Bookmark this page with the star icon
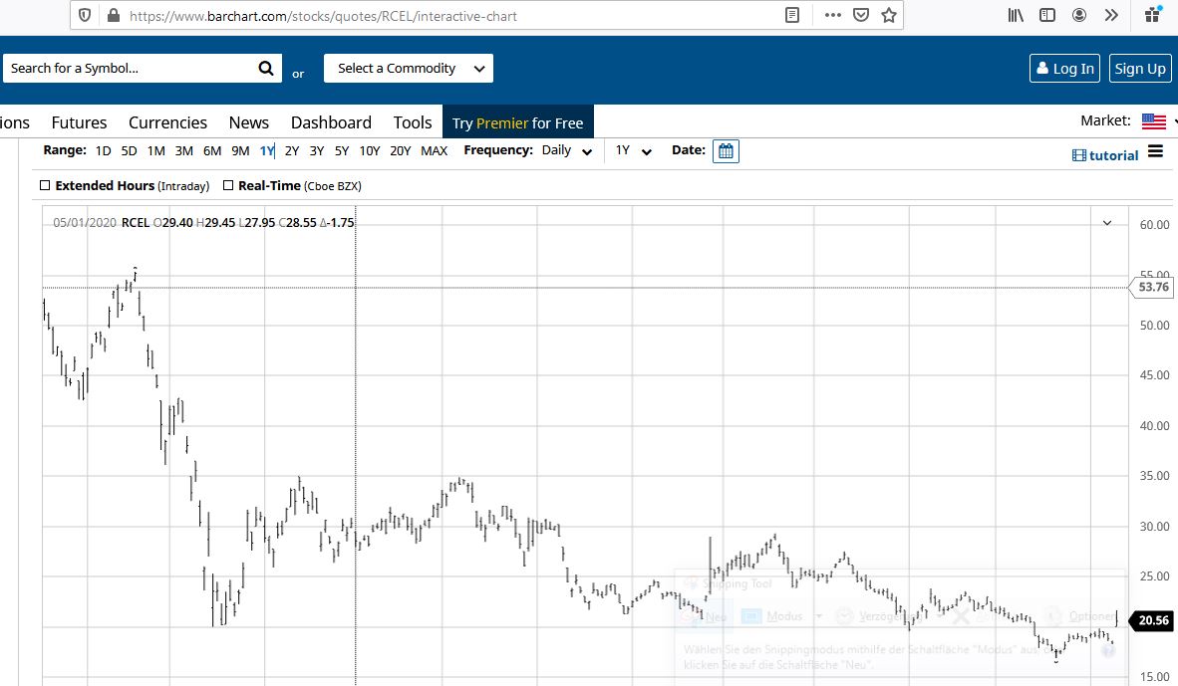This screenshot has width=1178, height=686. click(889, 15)
